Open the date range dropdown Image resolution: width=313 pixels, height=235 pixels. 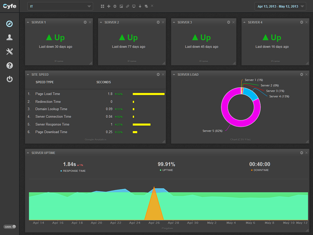(280, 6)
